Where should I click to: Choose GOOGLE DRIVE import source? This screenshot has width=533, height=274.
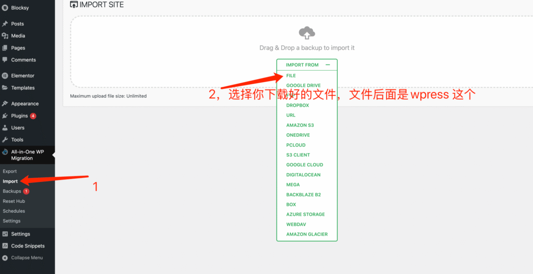303,85
